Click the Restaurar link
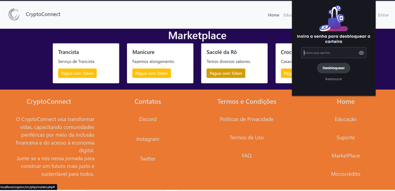Image resolution: width=395 pixels, height=191 pixels. [334, 79]
